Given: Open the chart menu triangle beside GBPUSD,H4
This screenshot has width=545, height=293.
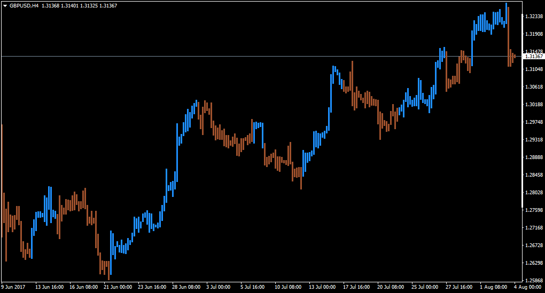Looking at the screenshot, I should pyautogui.click(x=5, y=6).
